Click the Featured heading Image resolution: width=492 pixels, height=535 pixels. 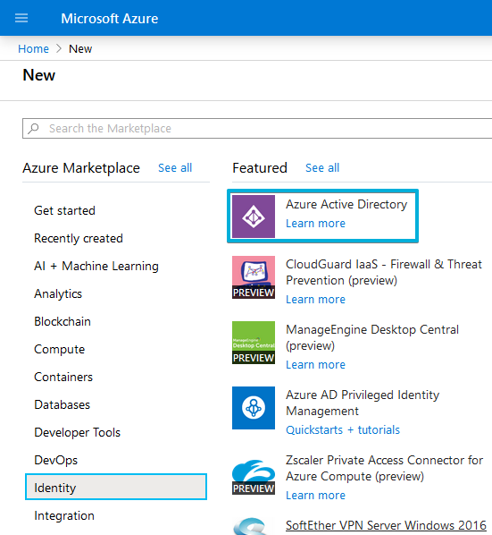260,168
